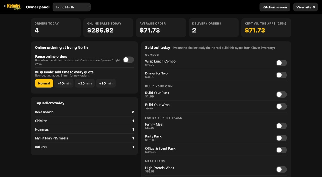Click the Sold out today heading

[158, 47]
